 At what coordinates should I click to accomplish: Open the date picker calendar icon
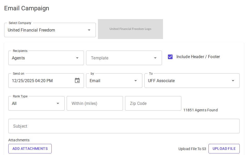coord(77,81)
